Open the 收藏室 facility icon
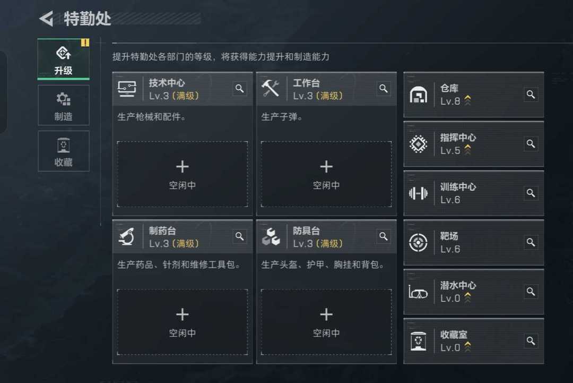Image resolution: width=573 pixels, height=383 pixels. tap(419, 341)
